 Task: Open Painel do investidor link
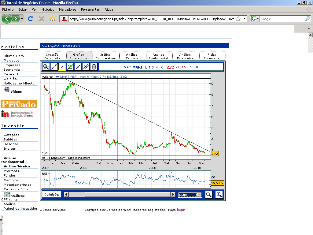point(20,208)
